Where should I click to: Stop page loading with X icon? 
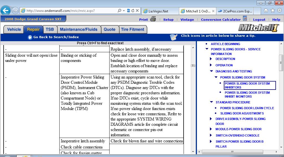(x=137, y=11)
